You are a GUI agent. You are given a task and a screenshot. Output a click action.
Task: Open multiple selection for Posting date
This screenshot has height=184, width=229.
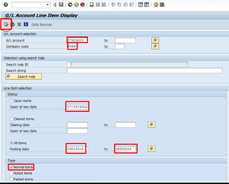151,149
